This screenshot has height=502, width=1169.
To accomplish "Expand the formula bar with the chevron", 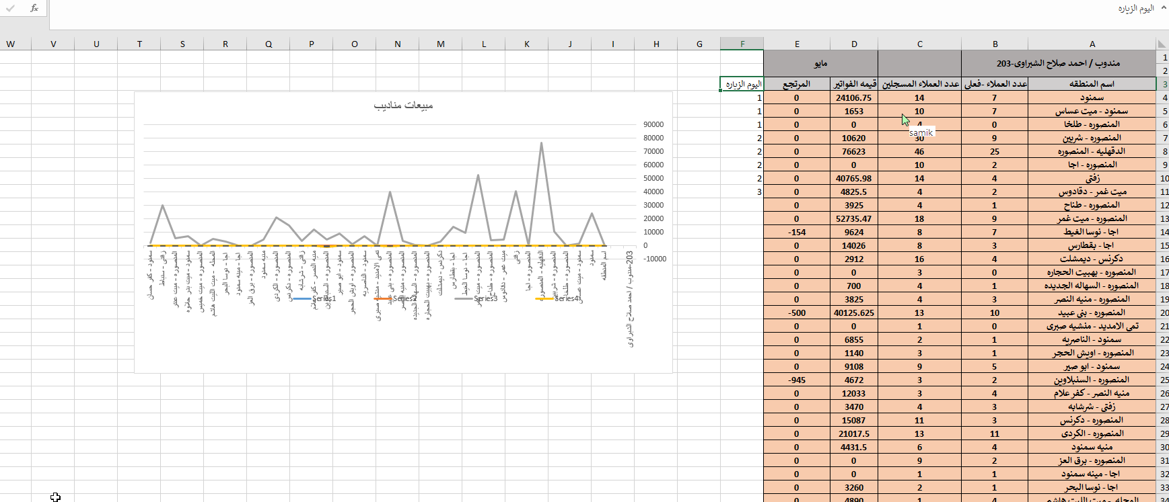I will click(1164, 7).
